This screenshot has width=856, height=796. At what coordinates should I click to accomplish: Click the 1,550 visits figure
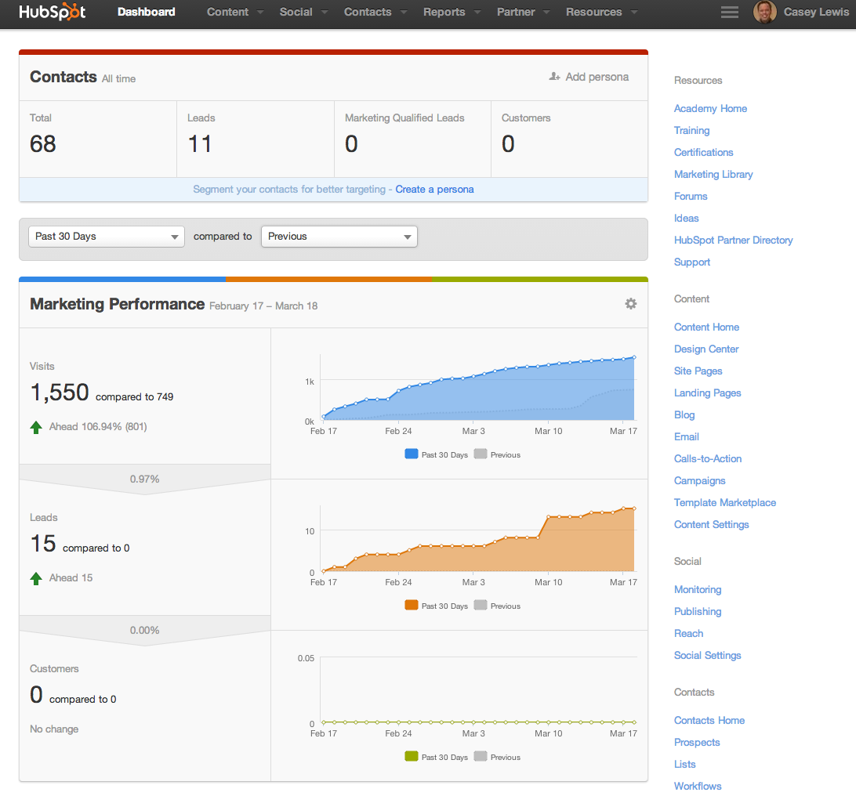60,393
